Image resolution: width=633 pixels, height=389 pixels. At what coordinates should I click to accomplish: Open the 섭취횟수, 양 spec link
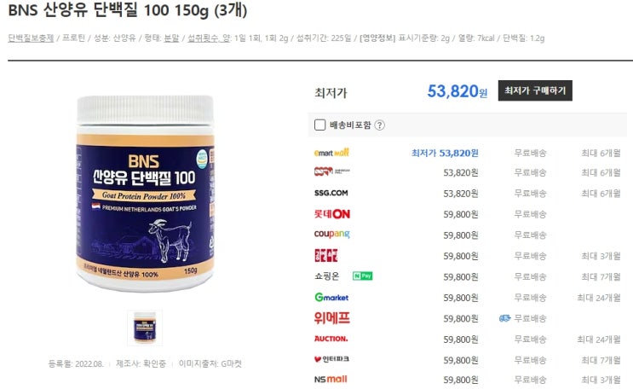pyautogui.click(x=209, y=38)
